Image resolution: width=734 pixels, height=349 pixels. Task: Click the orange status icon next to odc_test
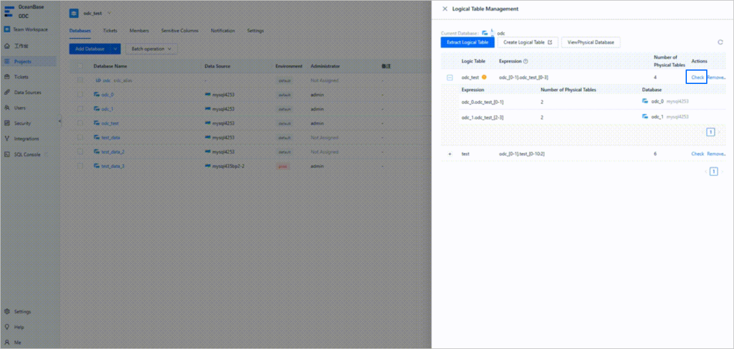[x=484, y=77]
